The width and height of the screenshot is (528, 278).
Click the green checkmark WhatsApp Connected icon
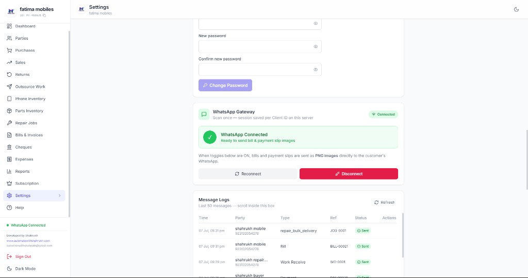point(210,137)
